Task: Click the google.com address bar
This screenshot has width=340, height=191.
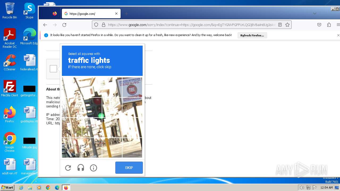Action: (x=192, y=25)
